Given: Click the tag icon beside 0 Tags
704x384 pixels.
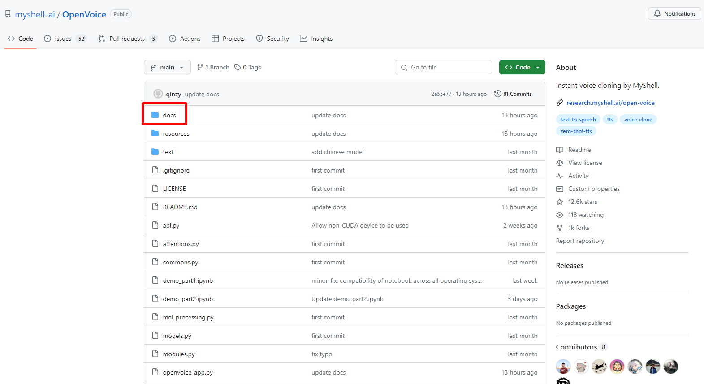Looking at the screenshot, I should tap(238, 67).
